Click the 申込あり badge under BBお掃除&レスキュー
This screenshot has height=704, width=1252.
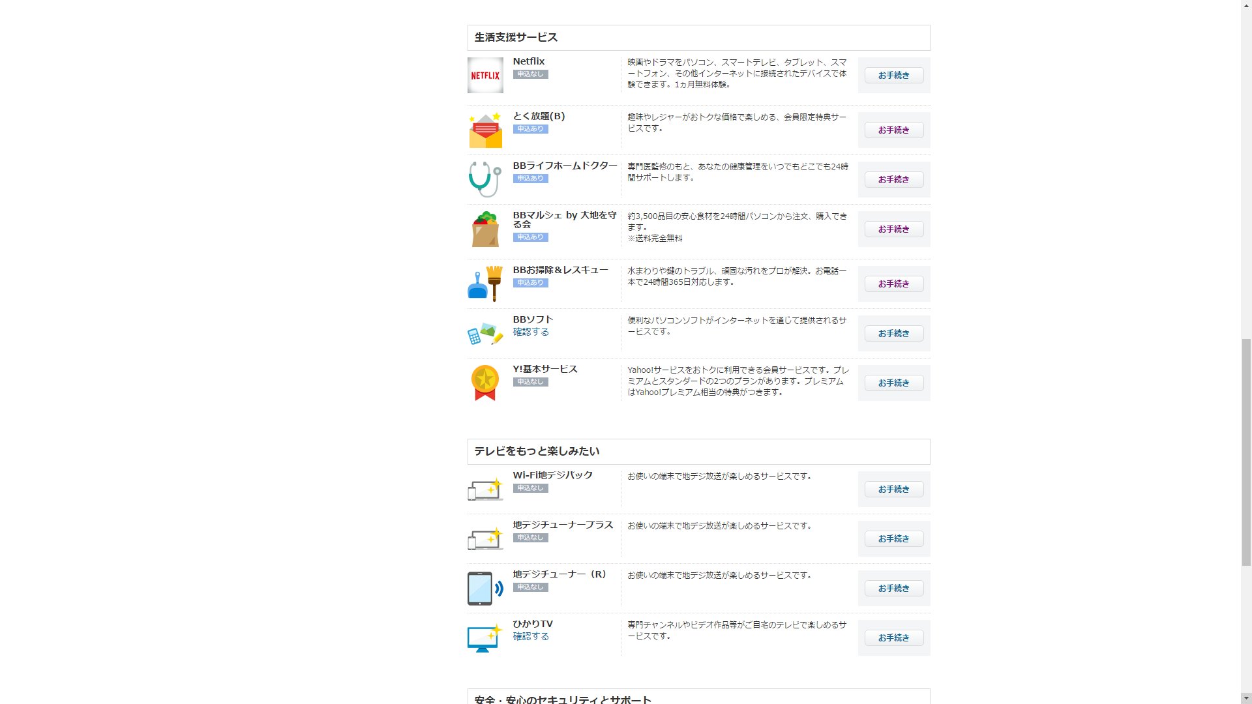530,283
